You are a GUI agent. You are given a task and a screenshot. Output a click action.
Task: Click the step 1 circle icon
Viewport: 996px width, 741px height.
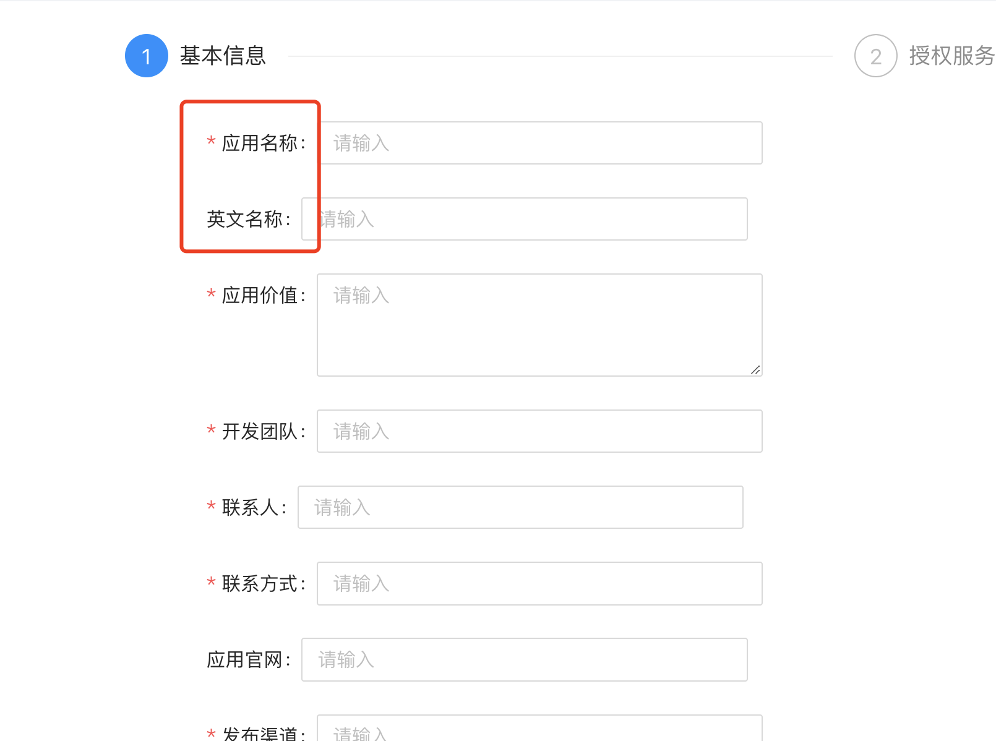[147, 56]
